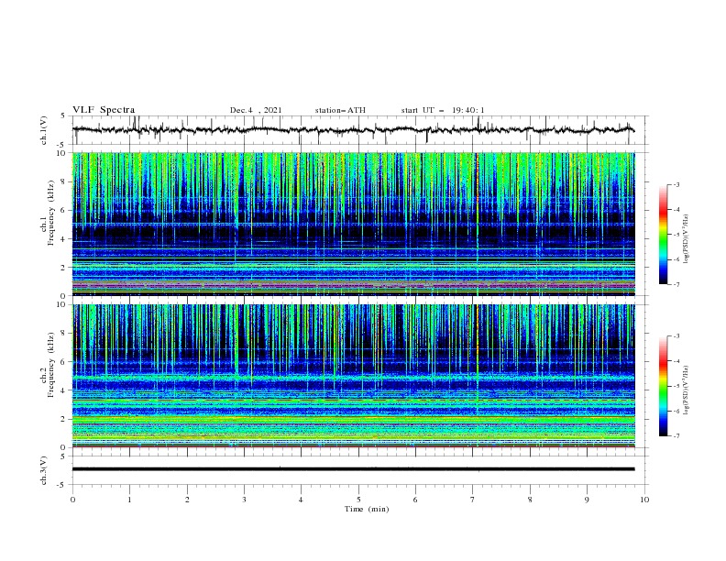Click the "ch.1(V)" axis label

44,130
